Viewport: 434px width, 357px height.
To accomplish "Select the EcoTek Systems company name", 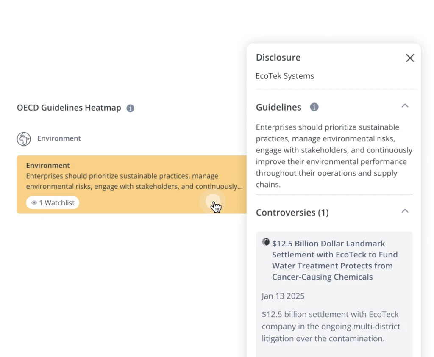I will (285, 76).
